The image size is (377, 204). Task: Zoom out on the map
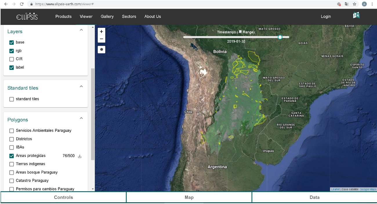tap(101, 39)
